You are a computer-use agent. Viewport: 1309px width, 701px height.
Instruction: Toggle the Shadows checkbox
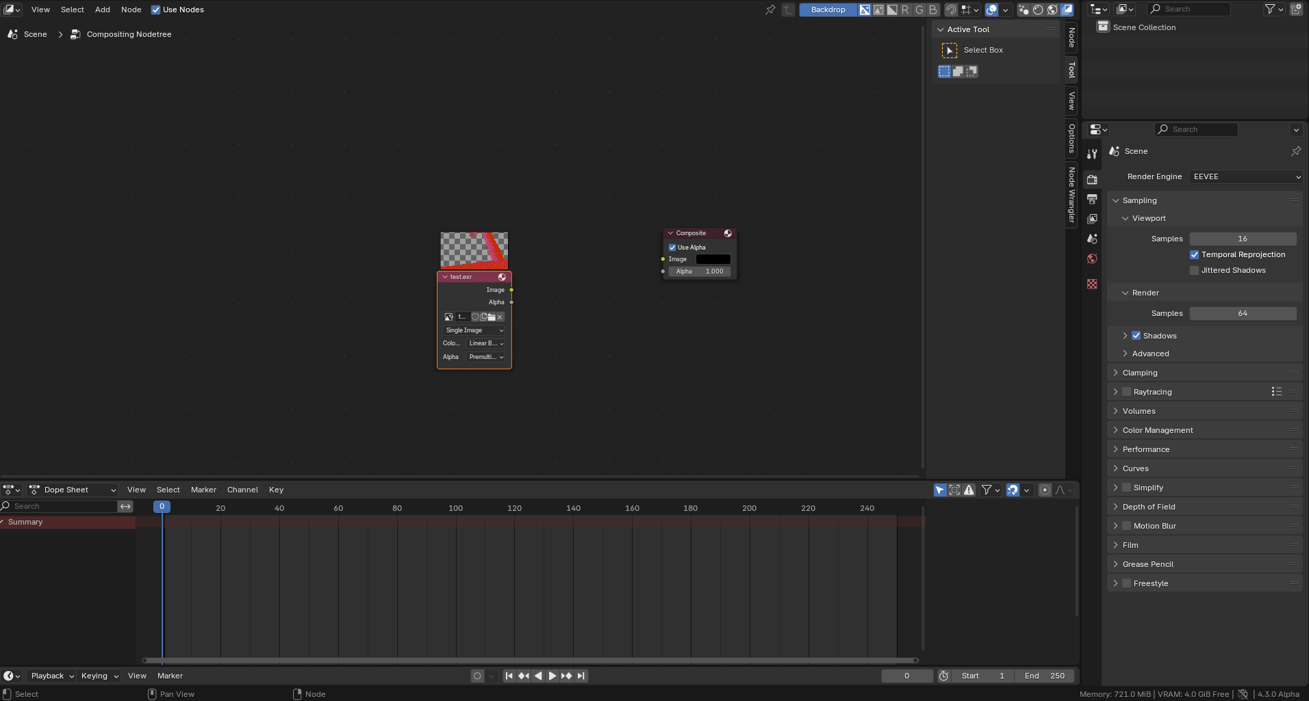click(x=1136, y=336)
